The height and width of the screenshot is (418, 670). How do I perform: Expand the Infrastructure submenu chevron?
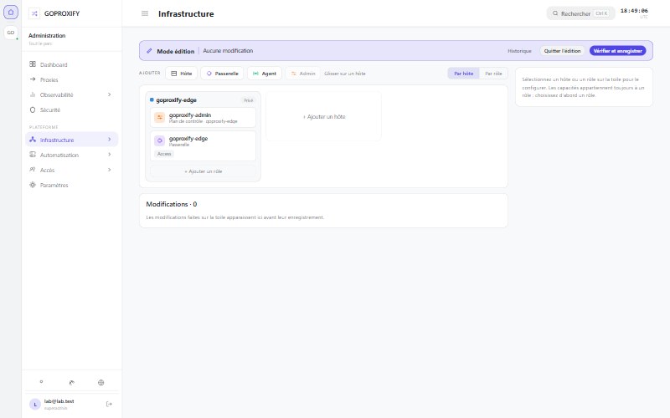coord(110,140)
